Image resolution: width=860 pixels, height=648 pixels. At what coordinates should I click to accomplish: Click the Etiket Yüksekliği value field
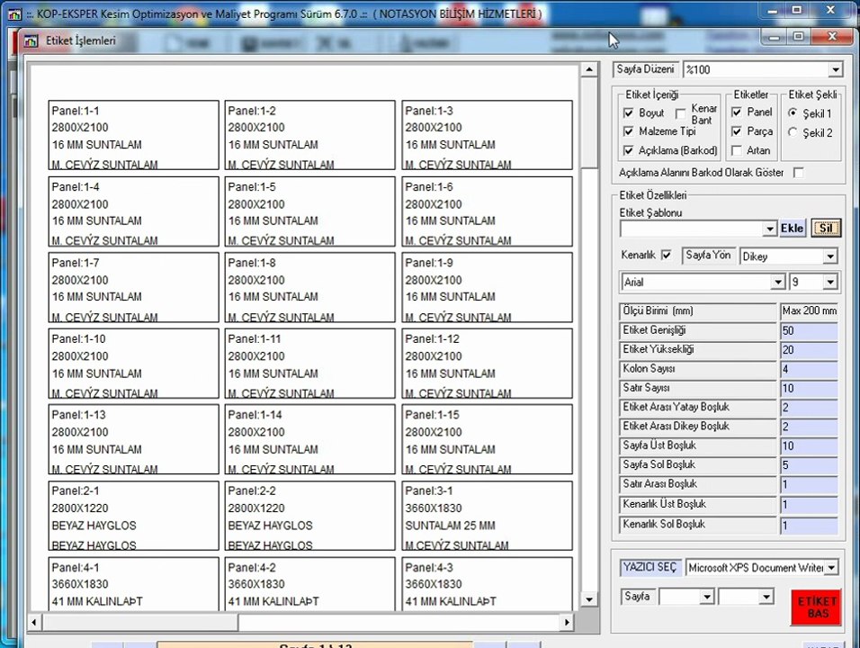tap(810, 350)
